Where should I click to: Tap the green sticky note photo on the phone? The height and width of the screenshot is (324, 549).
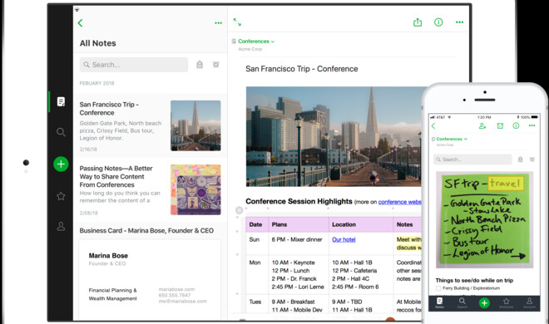485,219
